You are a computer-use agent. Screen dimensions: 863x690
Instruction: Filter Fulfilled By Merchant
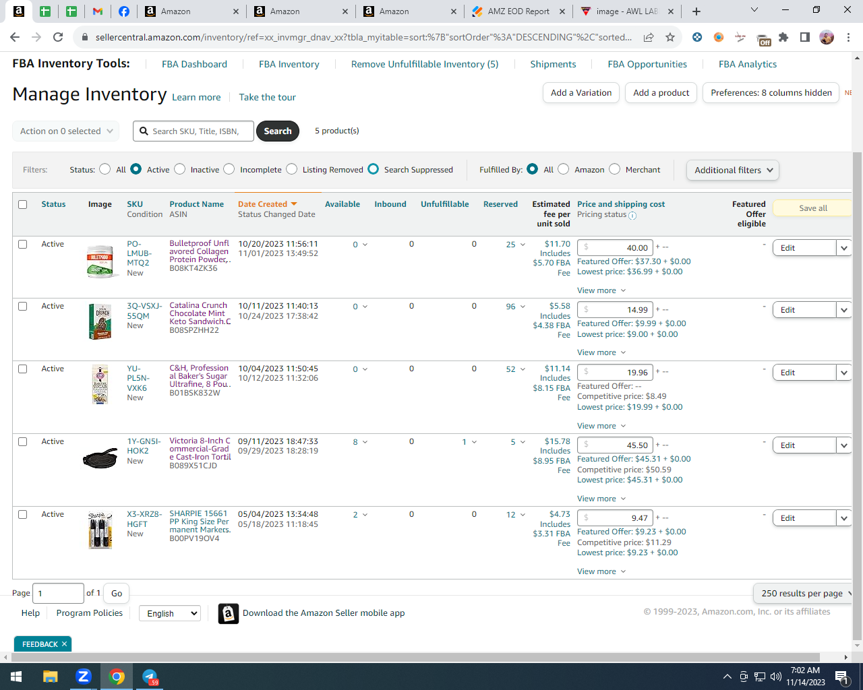pyautogui.click(x=614, y=169)
